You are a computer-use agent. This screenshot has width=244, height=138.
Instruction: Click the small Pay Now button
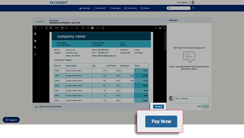[x=159, y=106]
